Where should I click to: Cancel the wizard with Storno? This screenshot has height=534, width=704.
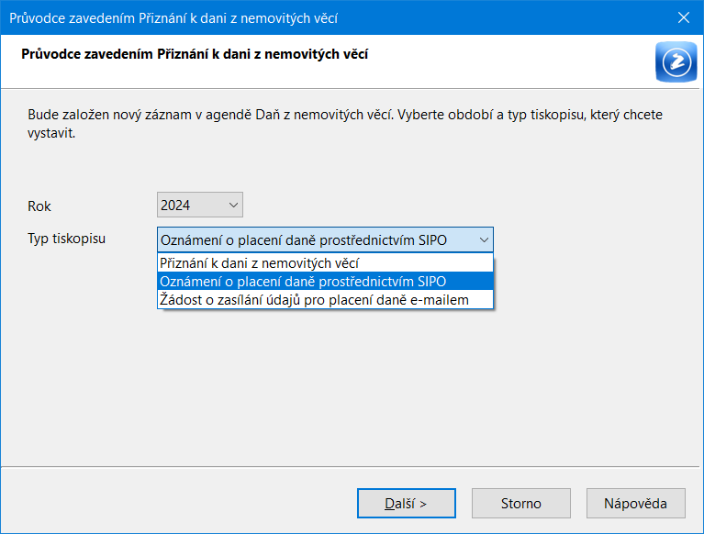coord(520,503)
